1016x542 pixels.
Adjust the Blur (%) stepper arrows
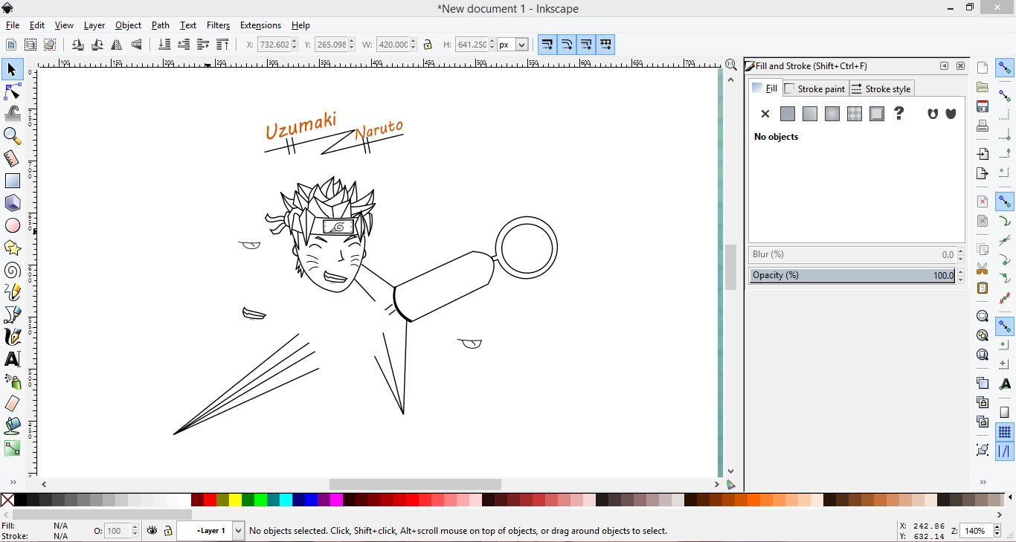pyautogui.click(x=960, y=254)
